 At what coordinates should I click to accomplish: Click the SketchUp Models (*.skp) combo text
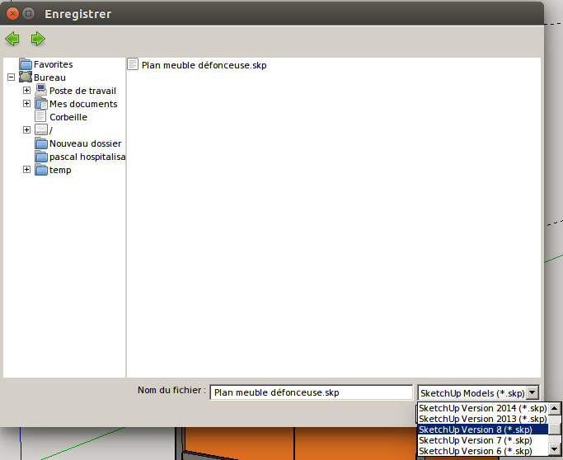(x=472, y=393)
